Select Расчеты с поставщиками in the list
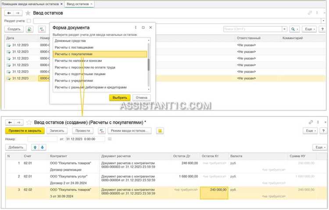The height and width of the screenshot is (210, 329). pyautogui.click(x=100, y=47)
